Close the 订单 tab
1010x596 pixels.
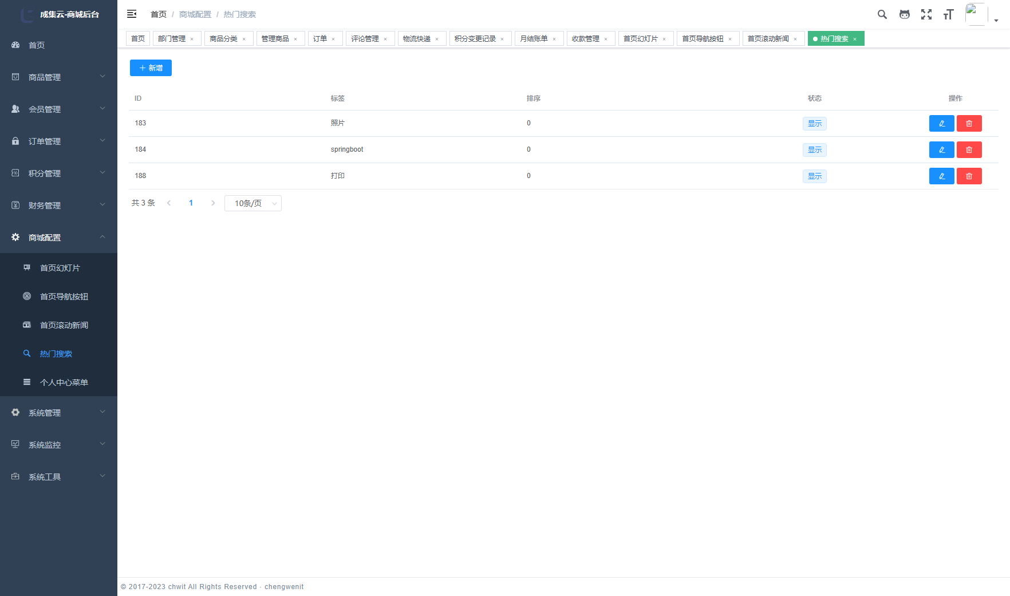333,39
